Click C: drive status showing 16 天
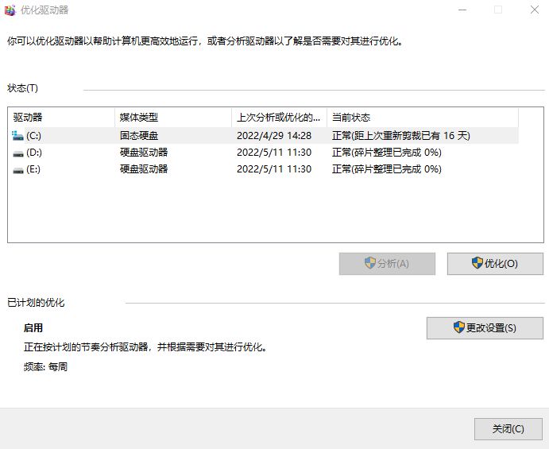 (400, 136)
